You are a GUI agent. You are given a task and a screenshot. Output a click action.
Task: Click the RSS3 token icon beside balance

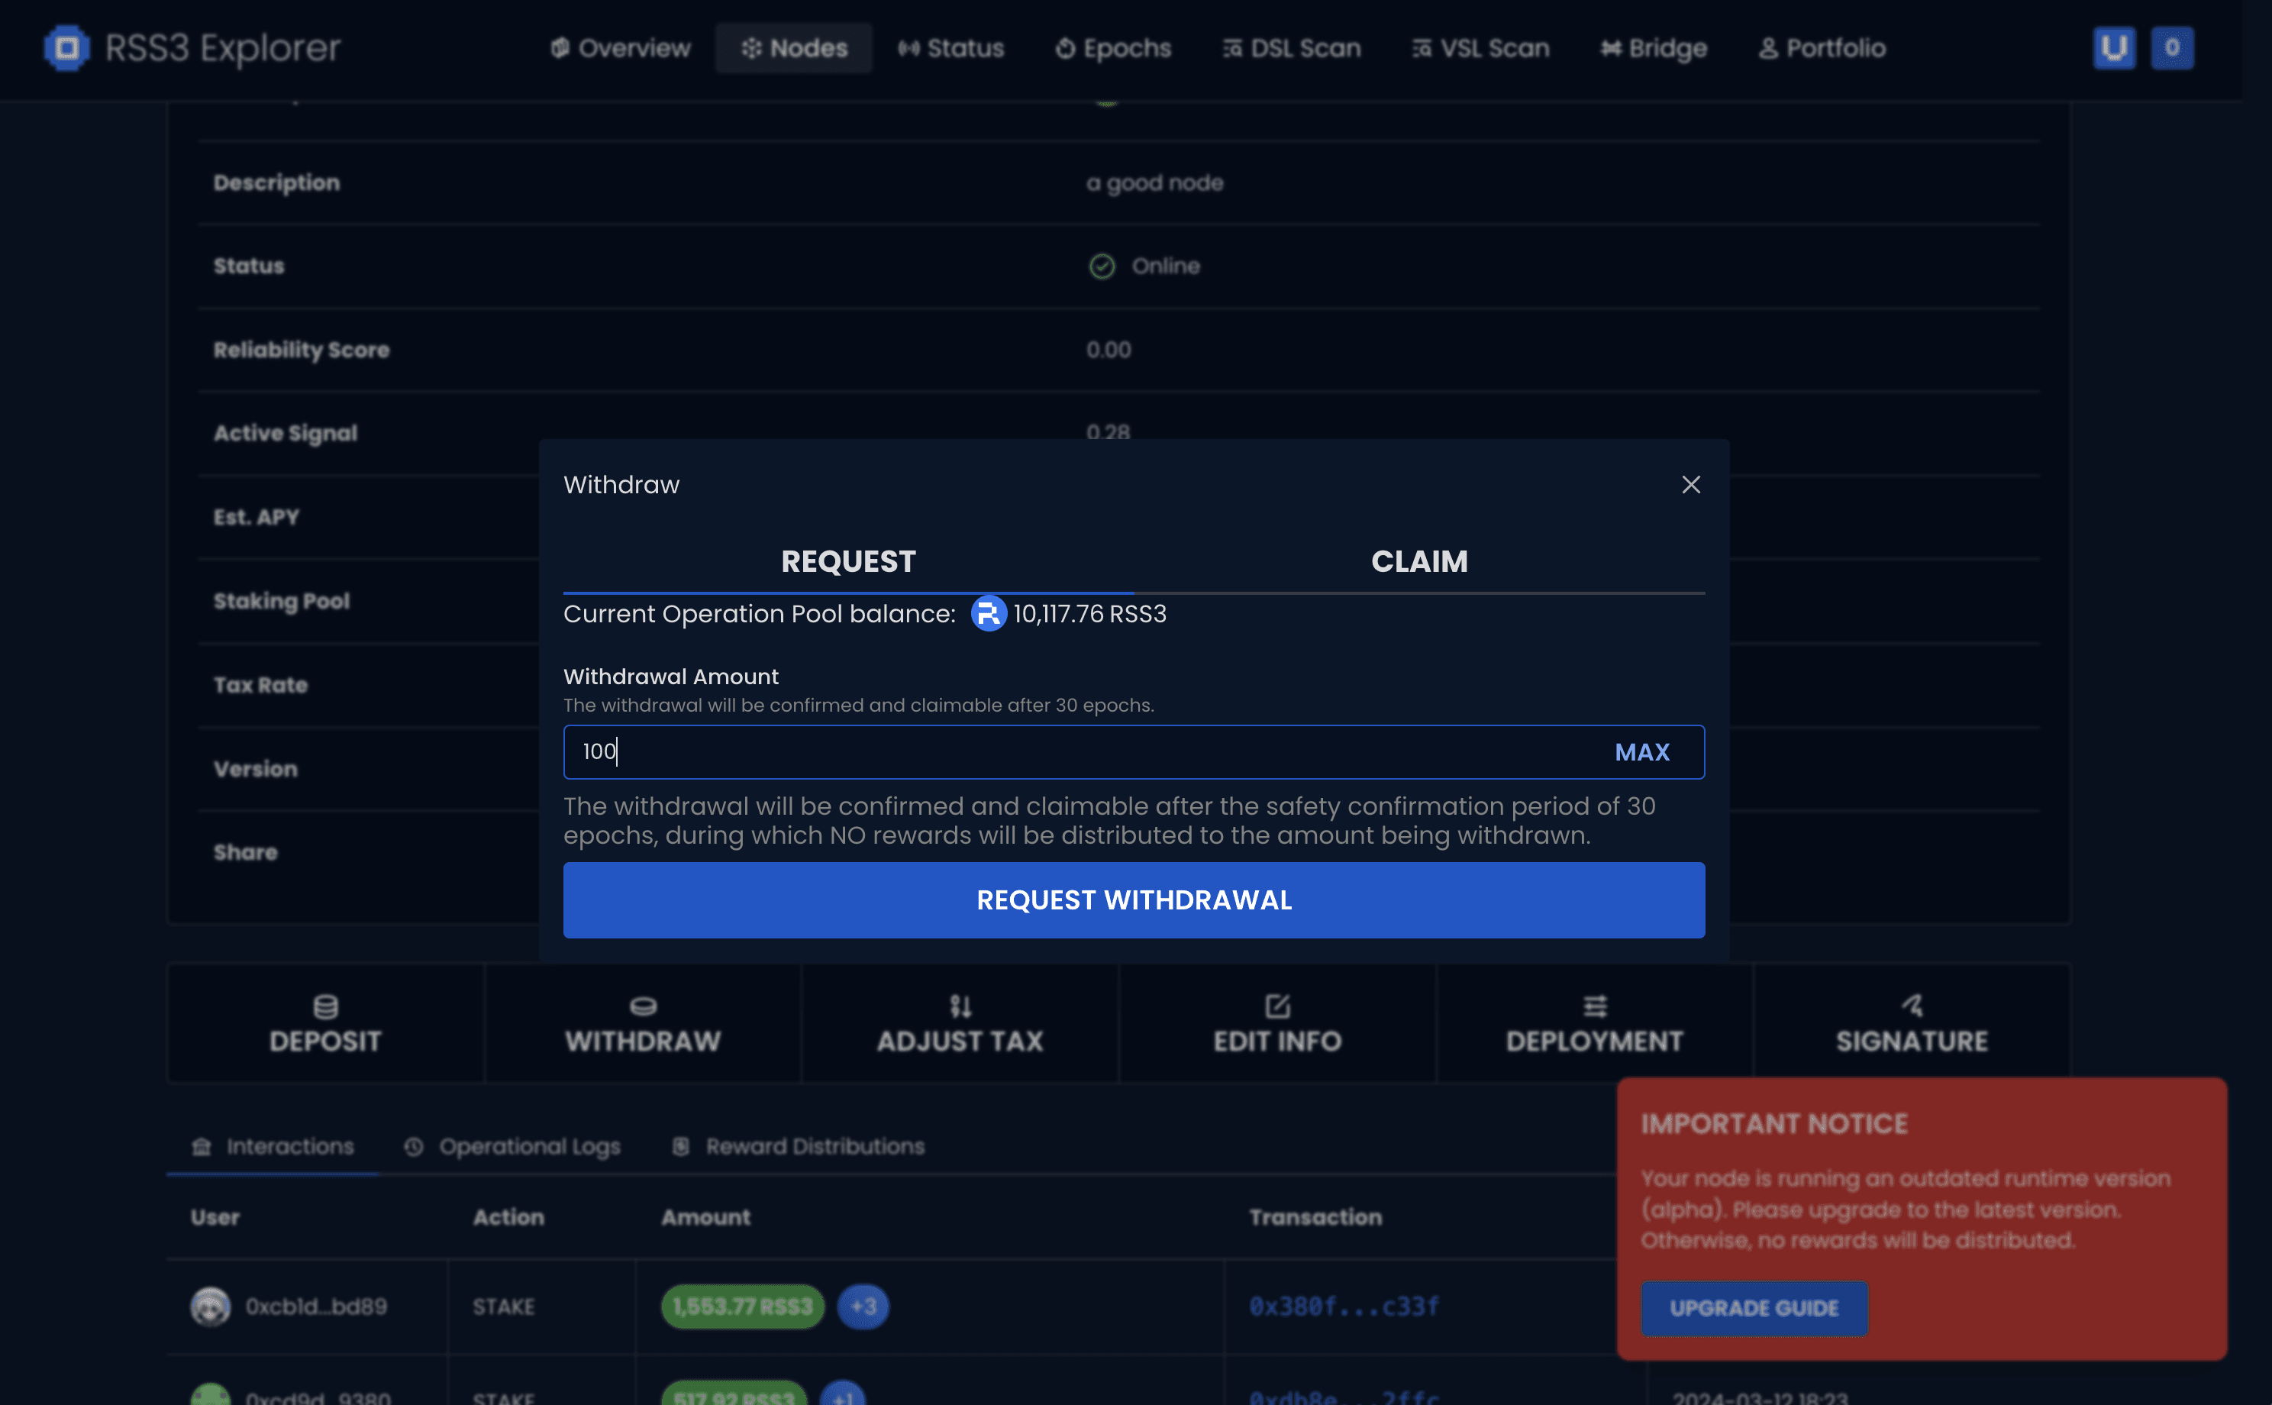[989, 613]
